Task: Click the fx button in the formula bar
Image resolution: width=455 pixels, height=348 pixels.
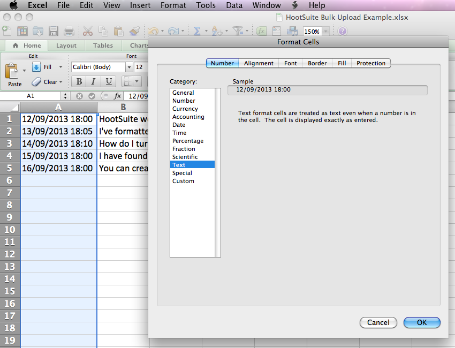Action: point(117,96)
